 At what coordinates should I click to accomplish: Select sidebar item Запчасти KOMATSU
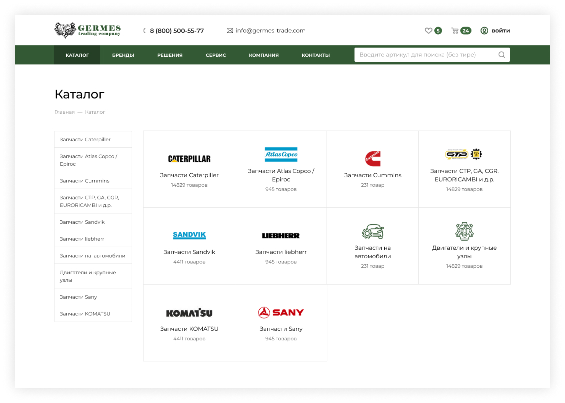[x=93, y=314]
